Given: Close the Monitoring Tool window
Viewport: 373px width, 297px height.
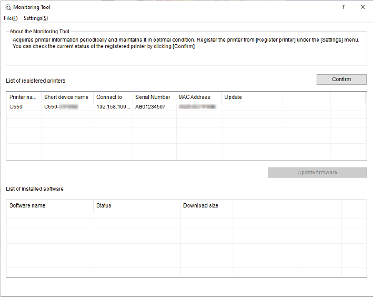Looking at the screenshot, I should coord(363,7).
